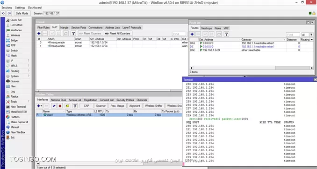Open New Terminal from sidebar
The height and width of the screenshot is (169, 317).
(18, 107)
